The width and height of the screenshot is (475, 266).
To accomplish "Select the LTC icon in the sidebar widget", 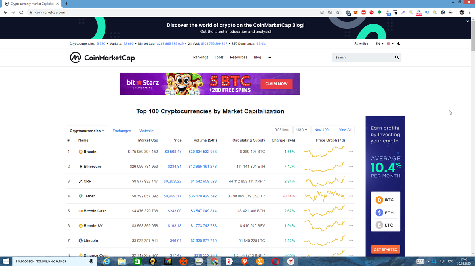I will (x=379, y=225).
